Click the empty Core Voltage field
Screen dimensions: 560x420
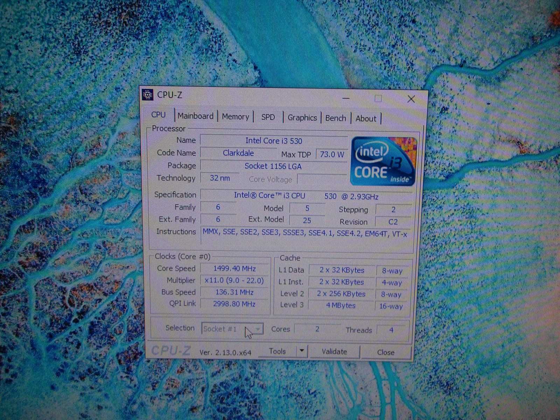coord(322,179)
